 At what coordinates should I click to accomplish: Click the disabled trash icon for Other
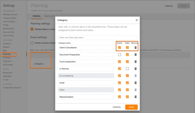coord(135,90)
